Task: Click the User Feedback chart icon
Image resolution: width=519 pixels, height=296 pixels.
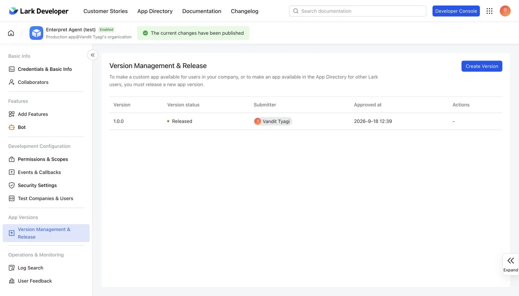Action: pos(12,281)
